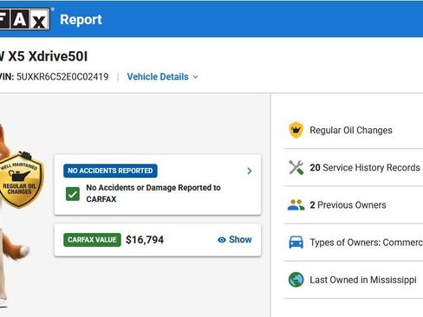The width and height of the screenshot is (423, 317).
Task: Click Show to reveal CARFAX value
Action: (235, 240)
